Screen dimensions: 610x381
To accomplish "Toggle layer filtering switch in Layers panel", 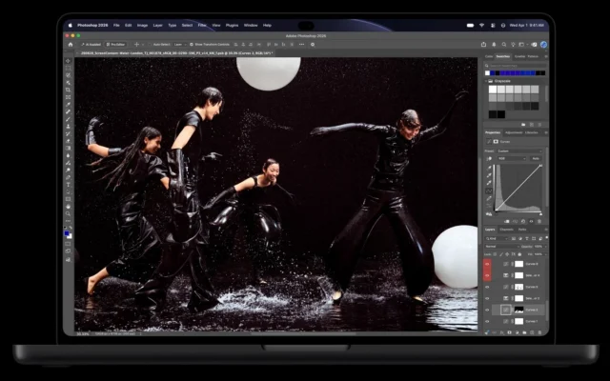I will coord(546,237).
